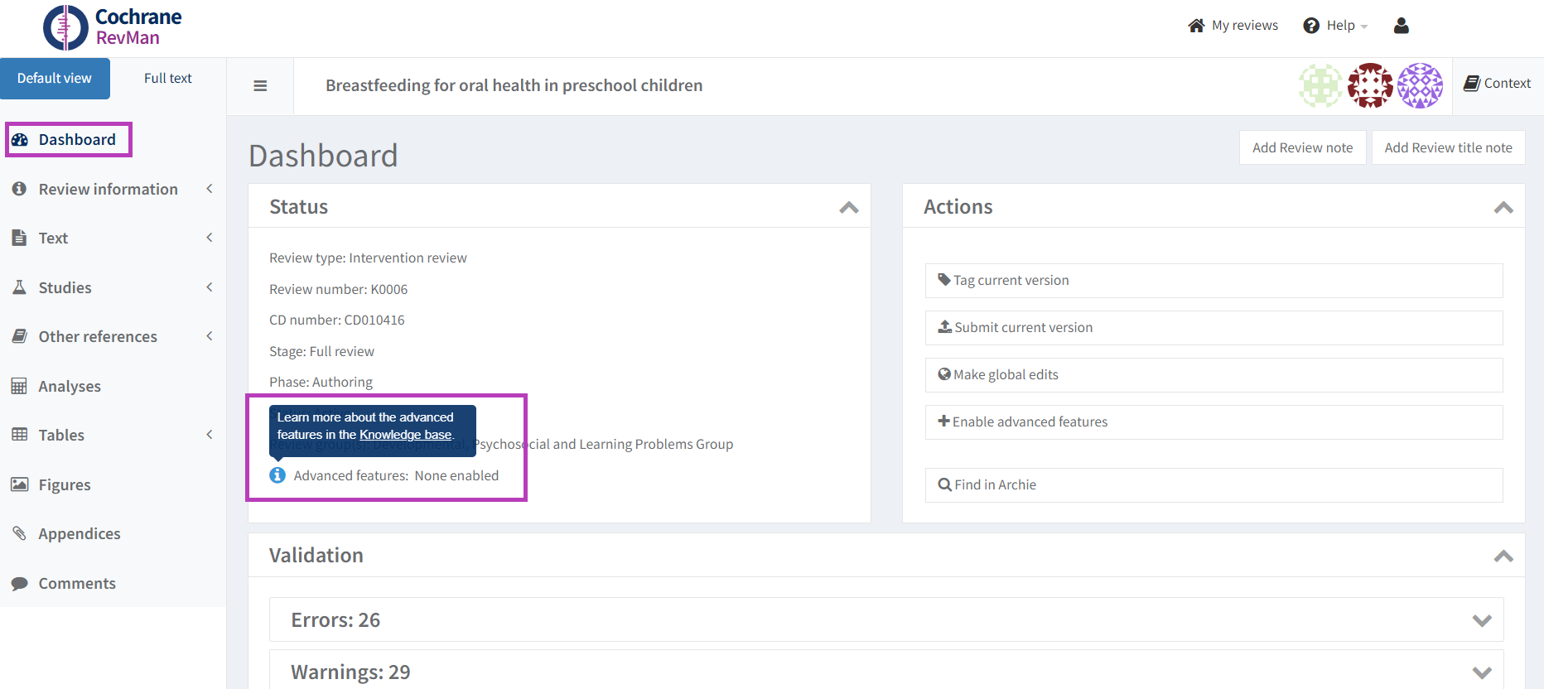Select Analyses in the sidebar
Screen dimensions: 1544x689
point(70,387)
